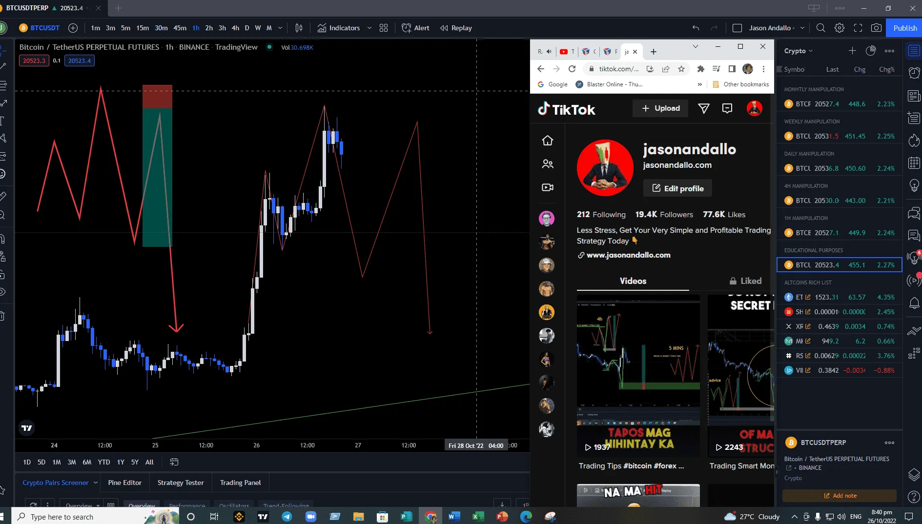The image size is (922, 524).
Task: Select the ETH row in Altcoins Rich List
Action: [840, 297]
